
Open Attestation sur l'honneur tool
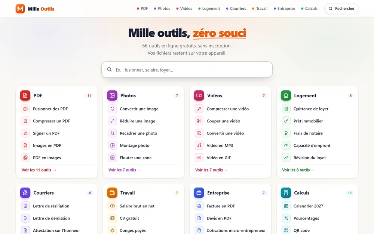point(57,230)
